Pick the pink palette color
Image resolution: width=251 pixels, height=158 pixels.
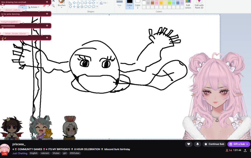pyautogui.click(x=157, y=3)
